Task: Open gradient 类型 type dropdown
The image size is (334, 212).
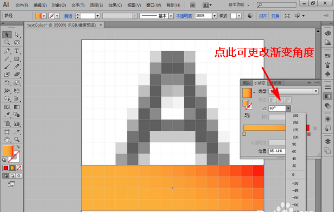Action: (x=316, y=91)
